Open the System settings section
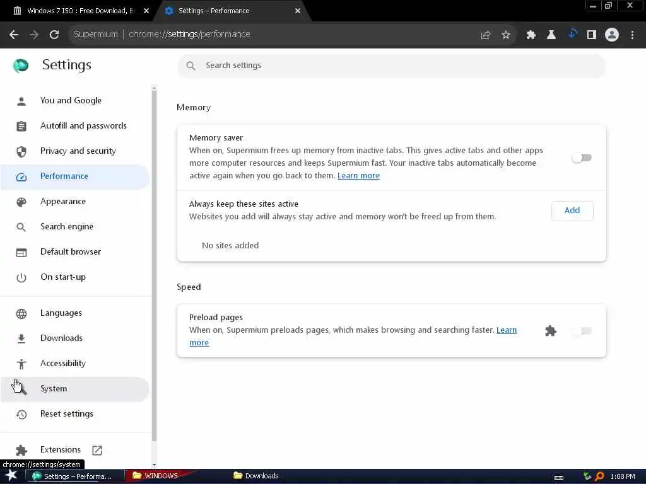 pyautogui.click(x=74, y=389)
